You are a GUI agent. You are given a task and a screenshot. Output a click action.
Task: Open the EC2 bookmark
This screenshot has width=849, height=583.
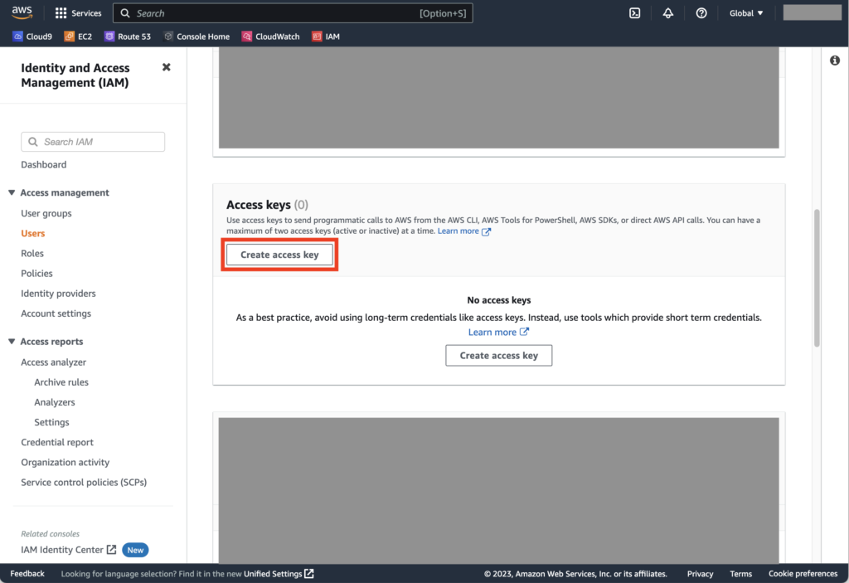78,36
